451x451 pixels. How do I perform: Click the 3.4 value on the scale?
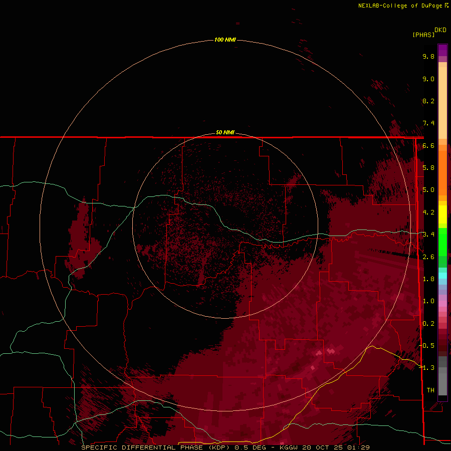click(428, 235)
